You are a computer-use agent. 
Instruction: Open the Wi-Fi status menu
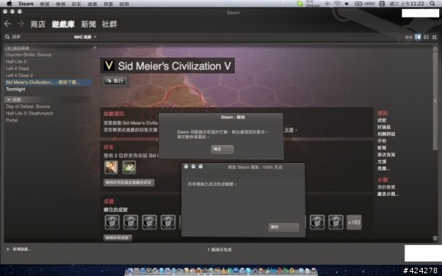tap(338, 3)
